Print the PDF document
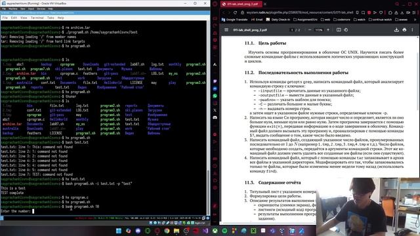 tap(404, 30)
